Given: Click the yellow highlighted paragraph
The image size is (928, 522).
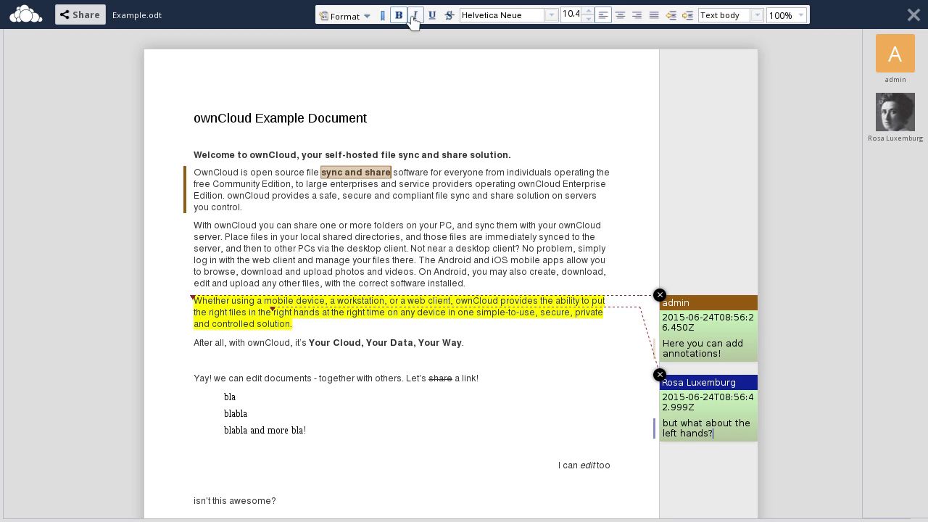Looking at the screenshot, I should (399, 312).
